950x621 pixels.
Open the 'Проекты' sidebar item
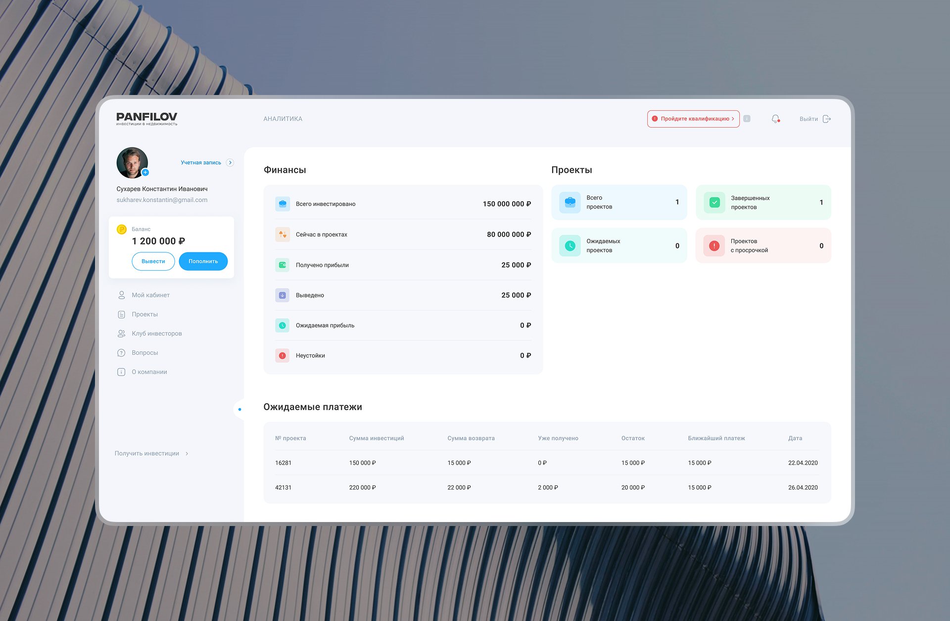144,314
